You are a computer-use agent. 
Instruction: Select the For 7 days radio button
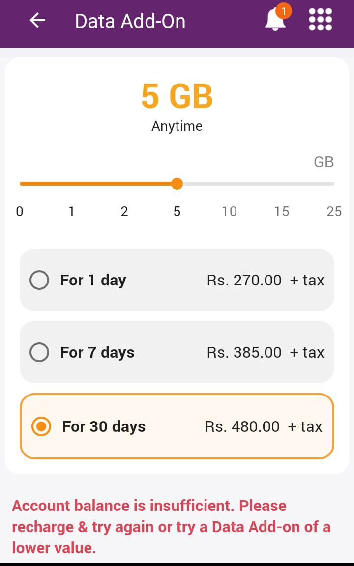pyautogui.click(x=39, y=352)
